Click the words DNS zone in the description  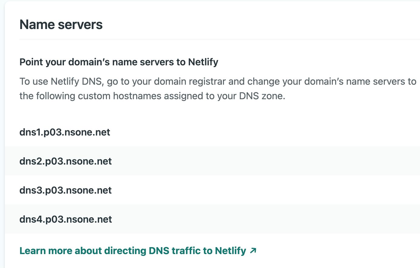[x=262, y=96]
